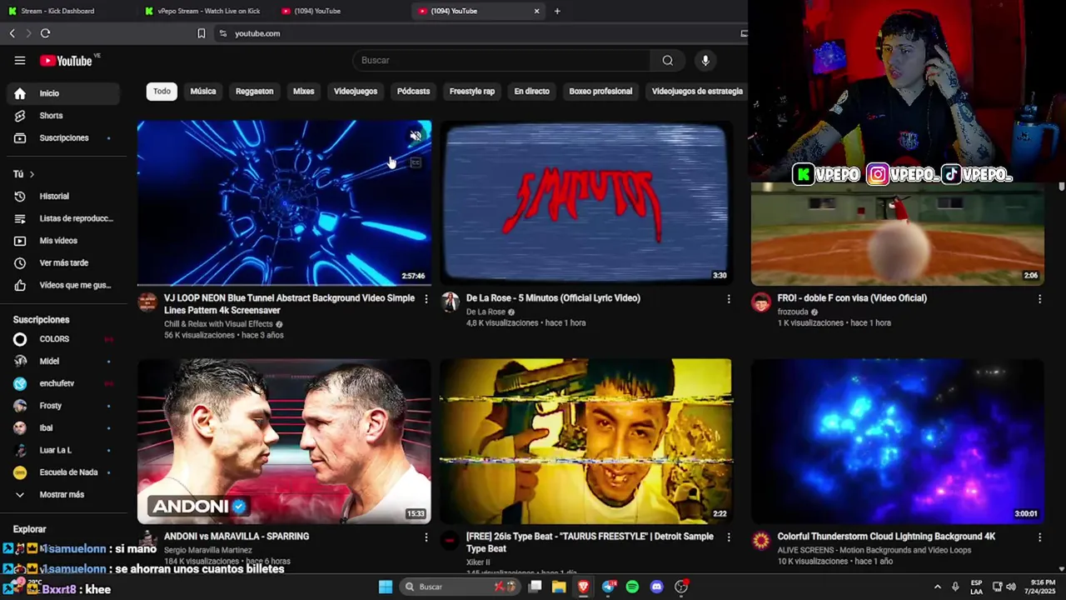Open Windows Start menu
The height and width of the screenshot is (600, 1066).
click(386, 587)
